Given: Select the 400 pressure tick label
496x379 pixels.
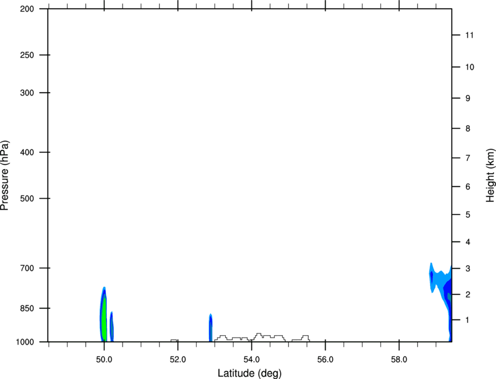Looking at the screenshot, I should click(x=27, y=152).
